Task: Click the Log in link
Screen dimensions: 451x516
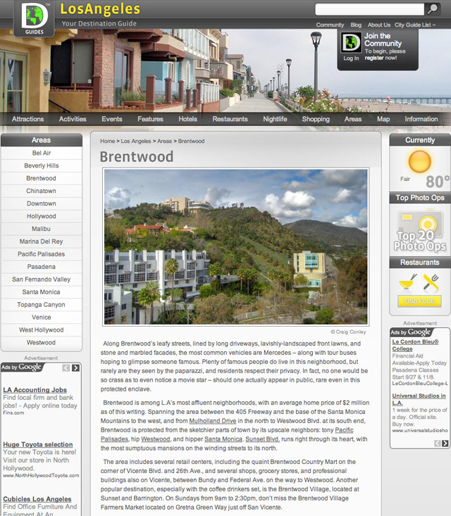Action: [351, 58]
